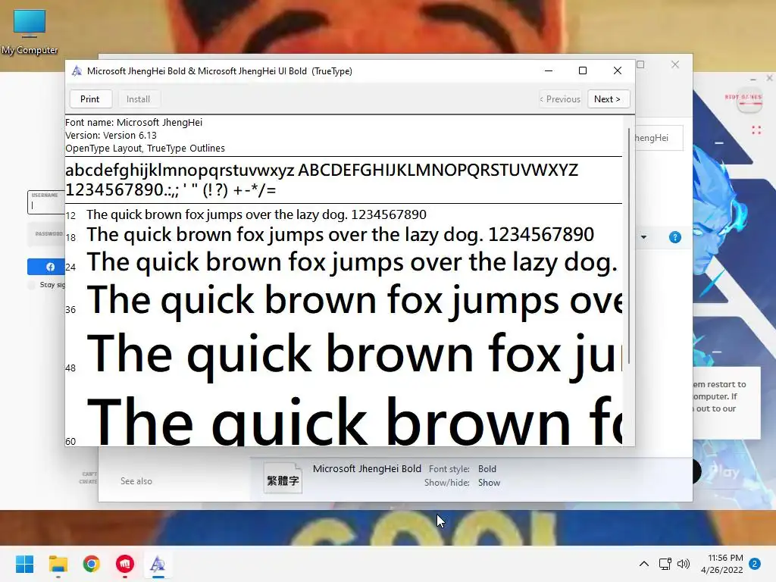Go to the Previous font
Screen dimensions: 776x582
pos(560,99)
